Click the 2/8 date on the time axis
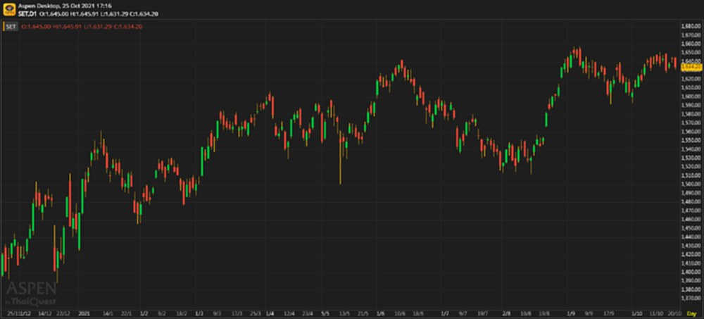This screenshot has height=319, width=704. [x=506, y=313]
